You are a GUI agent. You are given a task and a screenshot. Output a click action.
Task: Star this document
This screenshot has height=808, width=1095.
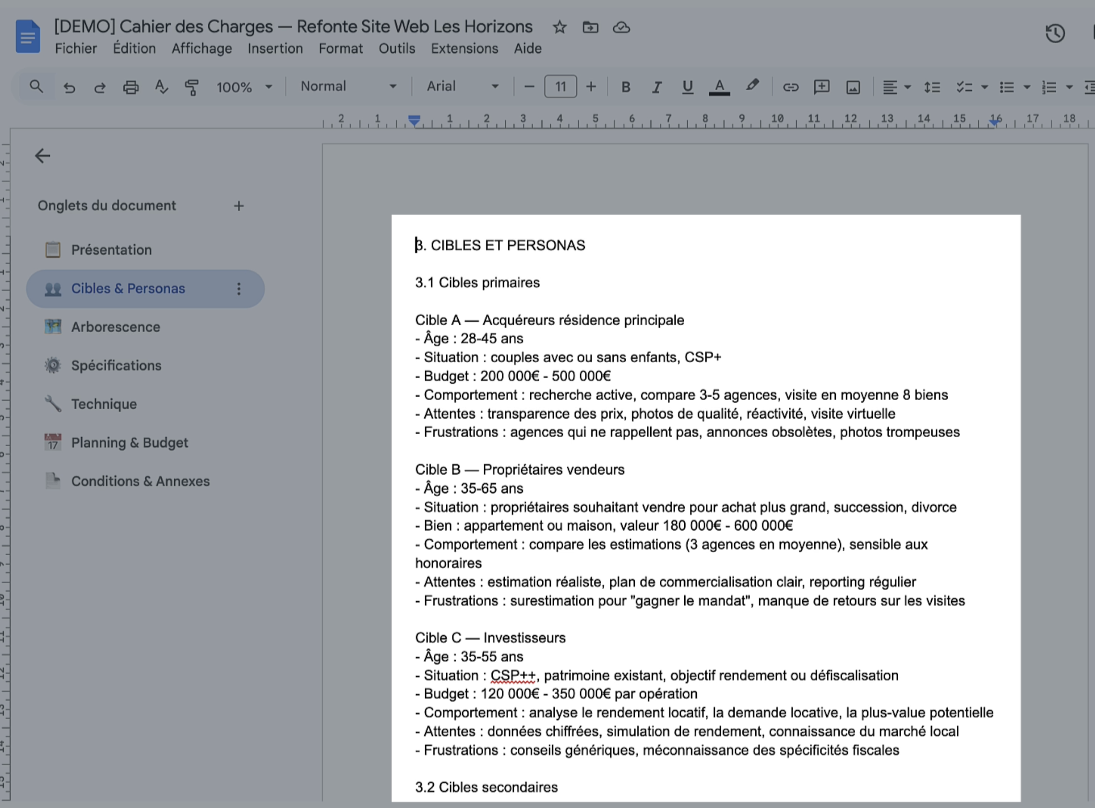point(559,27)
